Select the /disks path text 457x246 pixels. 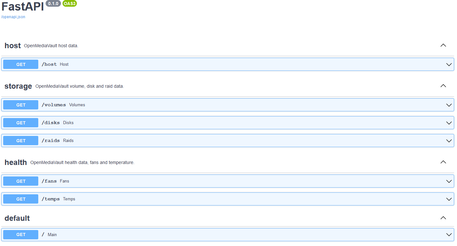coord(51,123)
